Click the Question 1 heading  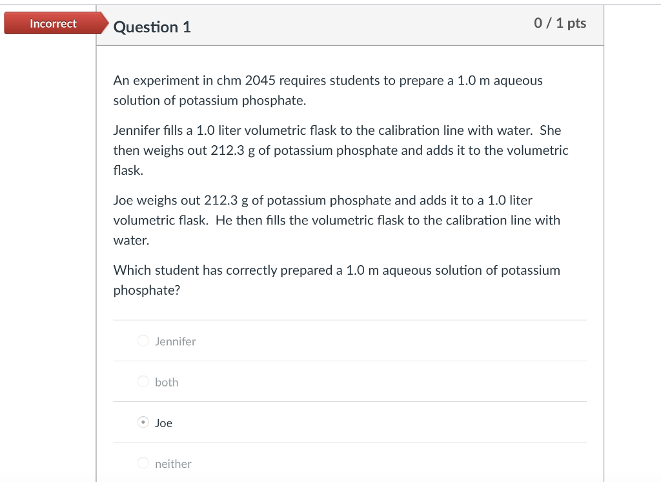point(152,27)
